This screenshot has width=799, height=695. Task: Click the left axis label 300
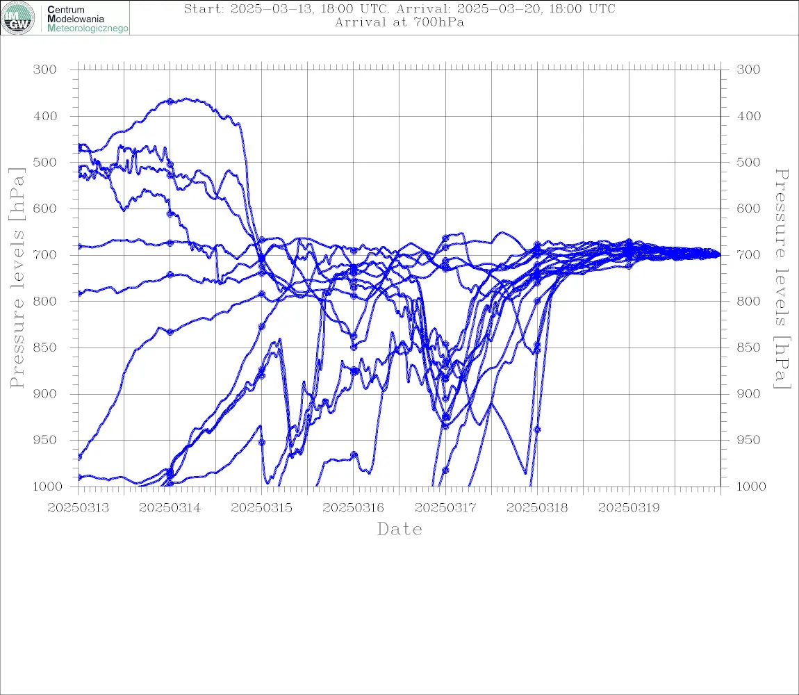click(x=45, y=69)
